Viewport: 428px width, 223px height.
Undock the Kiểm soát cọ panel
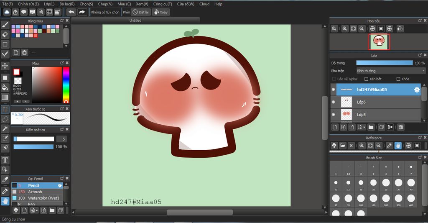[62, 129]
